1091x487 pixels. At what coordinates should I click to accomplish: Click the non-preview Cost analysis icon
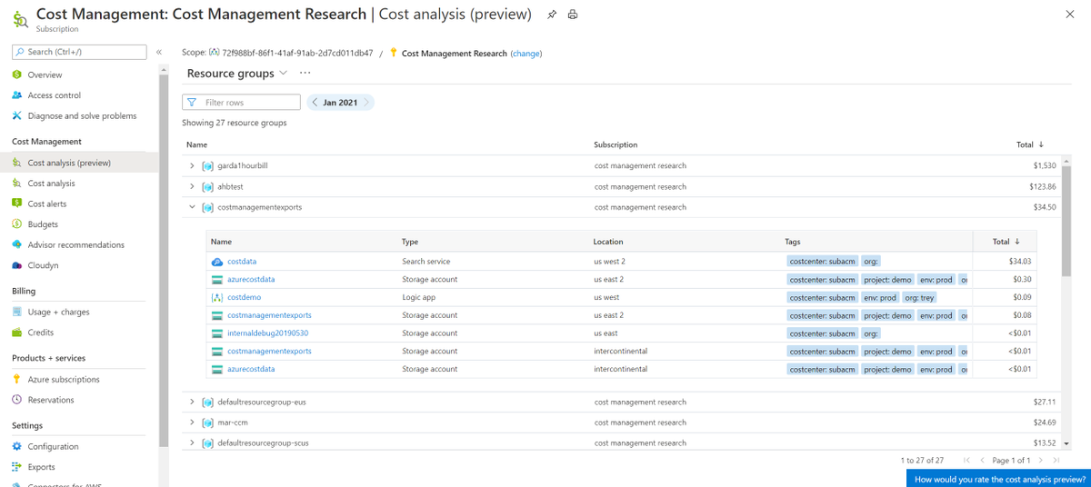pos(17,184)
